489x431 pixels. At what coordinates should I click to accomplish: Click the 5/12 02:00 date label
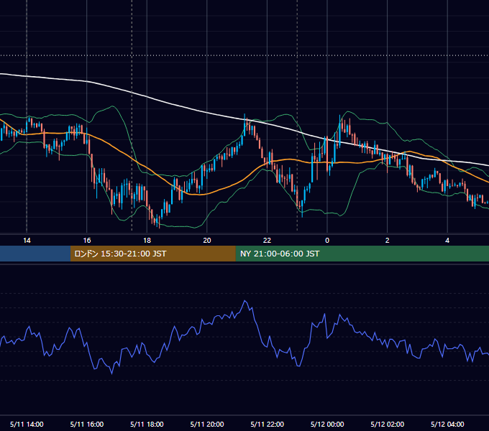click(x=388, y=424)
